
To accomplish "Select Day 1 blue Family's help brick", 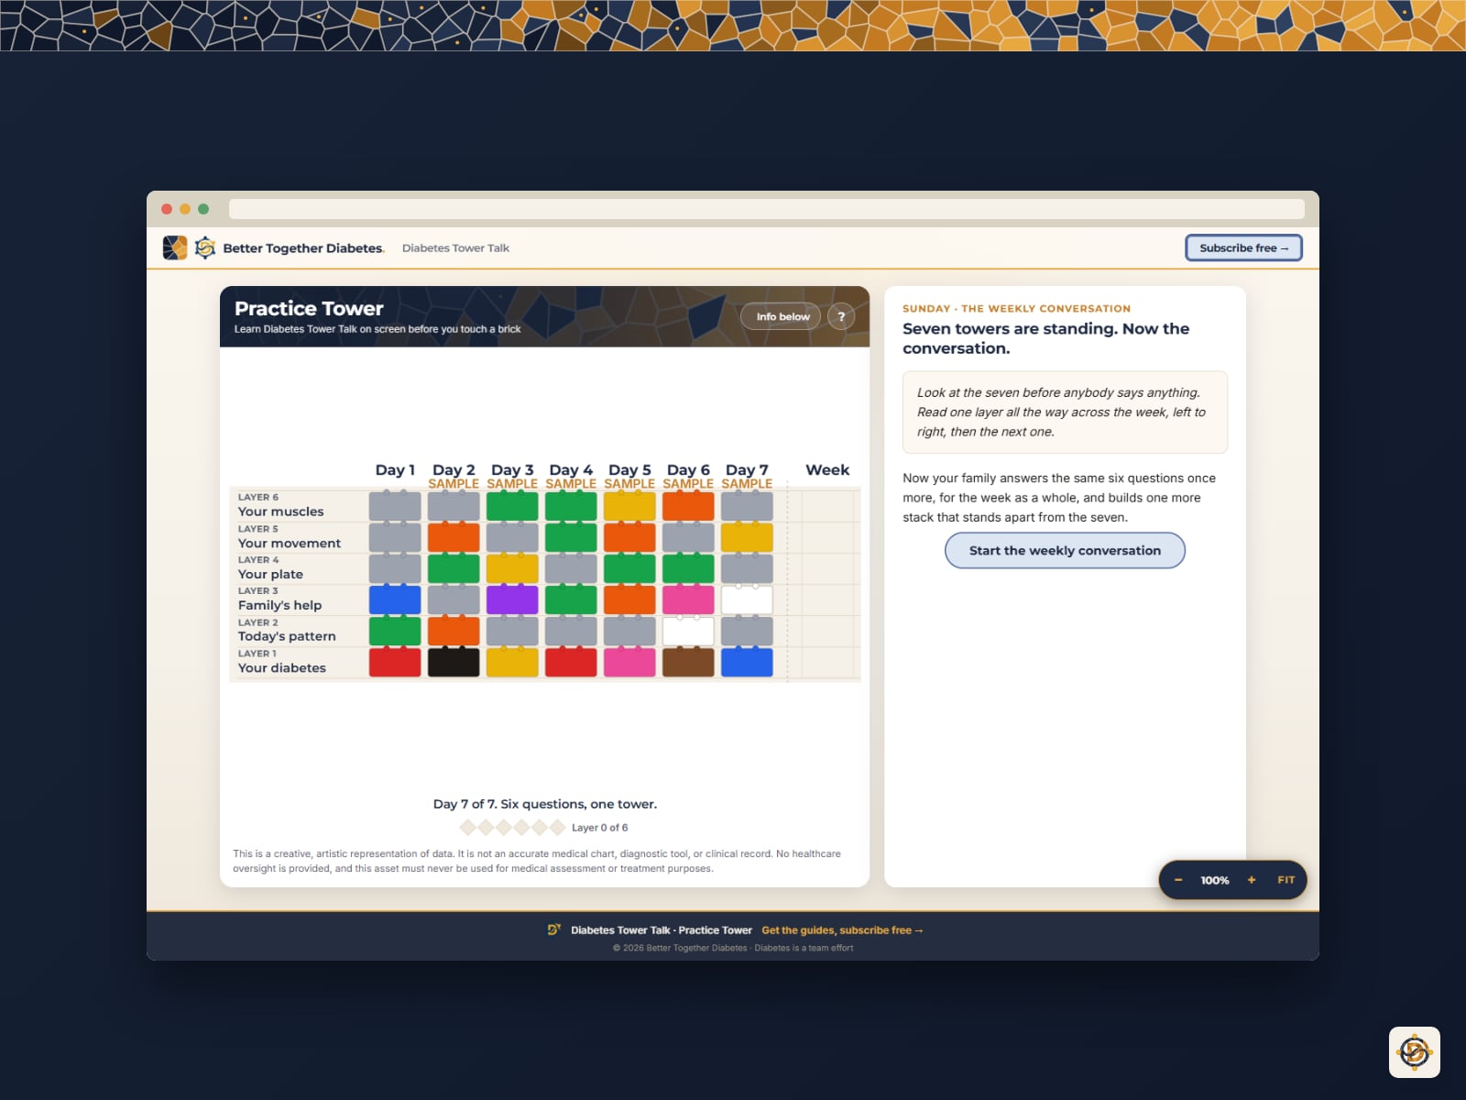I will (x=395, y=599).
